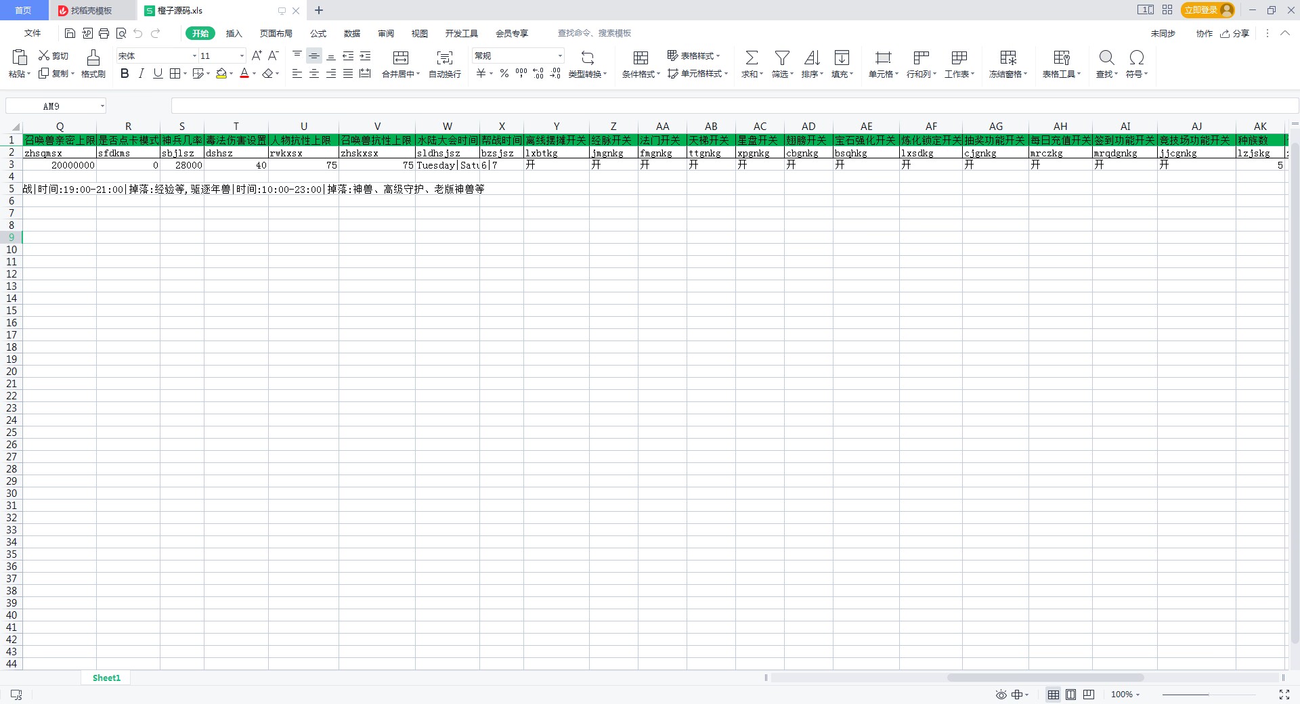Click the Filter (筛选) funnel icon
Image resolution: width=1300 pixels, height=704 pixels.
782,58
